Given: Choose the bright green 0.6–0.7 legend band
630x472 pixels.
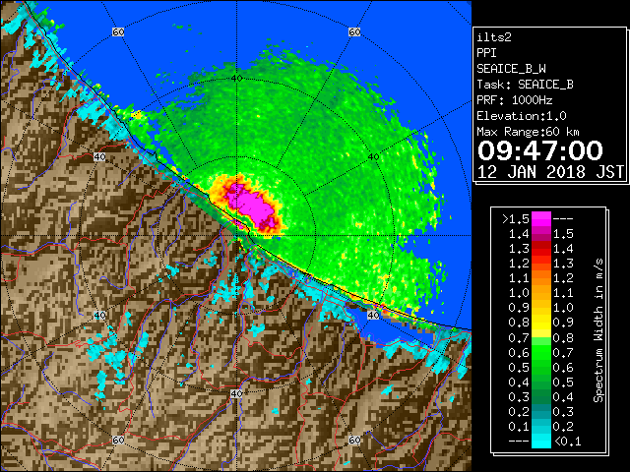Looking at the screenshot, I should [x=540, y=352].
